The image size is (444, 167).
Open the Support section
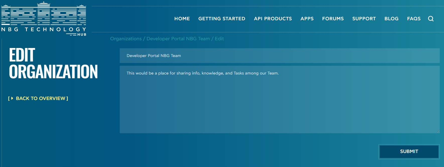(364, 19)
